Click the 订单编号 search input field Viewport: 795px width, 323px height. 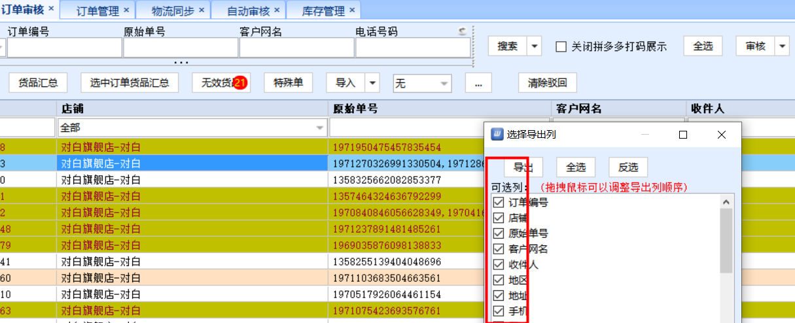[x=65, y=48]
